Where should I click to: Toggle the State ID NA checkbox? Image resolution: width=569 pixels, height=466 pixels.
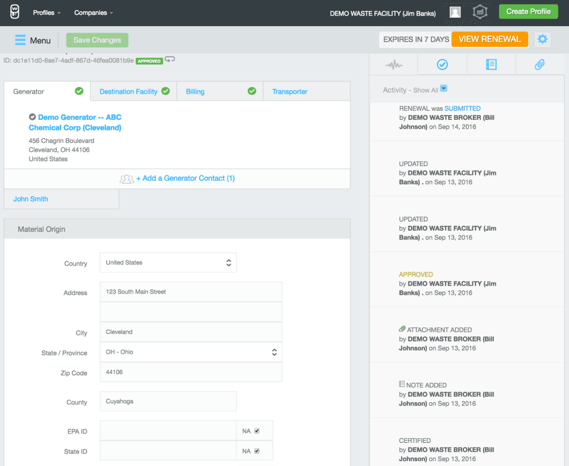click(x=257, y=451)
